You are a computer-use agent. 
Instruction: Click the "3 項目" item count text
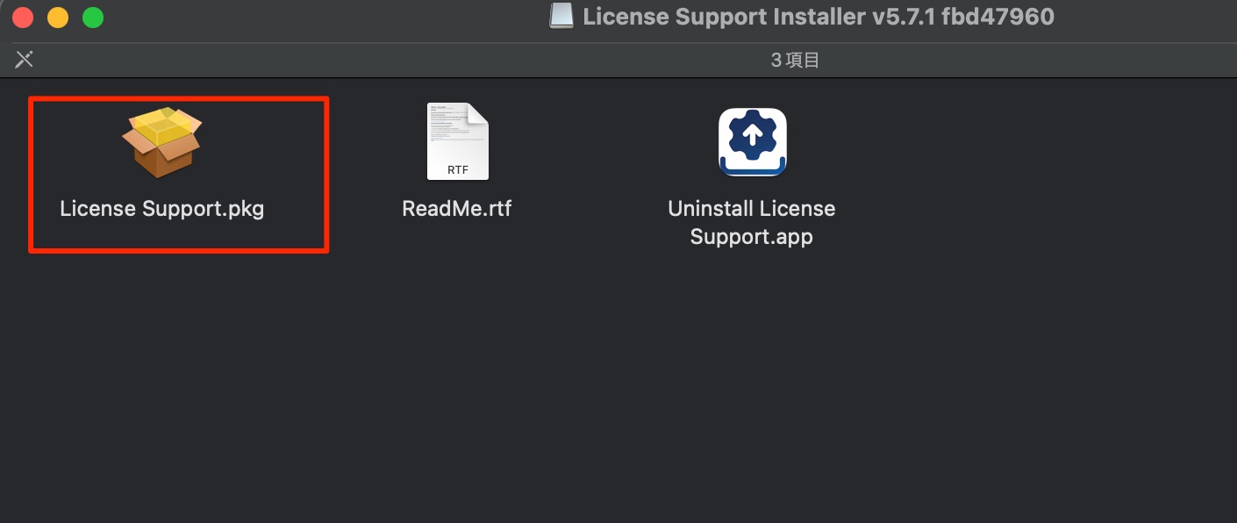pos(796,61)
